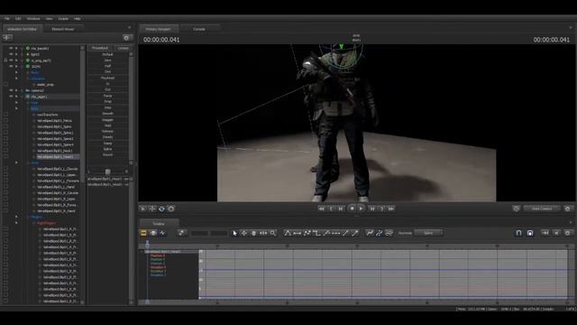
Task: Jump to last frame with fast-forward button
Action: click(391, 209)
